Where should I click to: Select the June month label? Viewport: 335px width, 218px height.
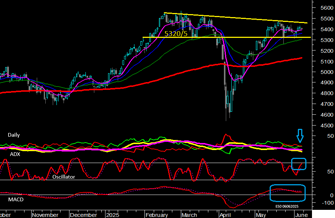(301, 215)
